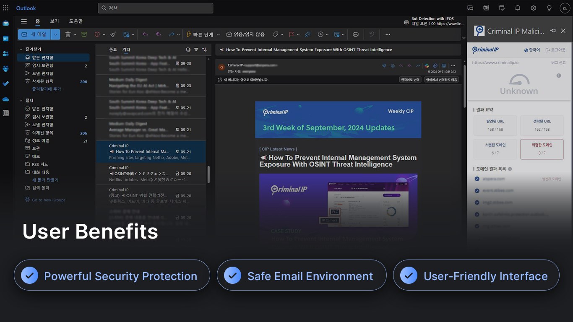Open My Day panel icon

click(502, 8)
